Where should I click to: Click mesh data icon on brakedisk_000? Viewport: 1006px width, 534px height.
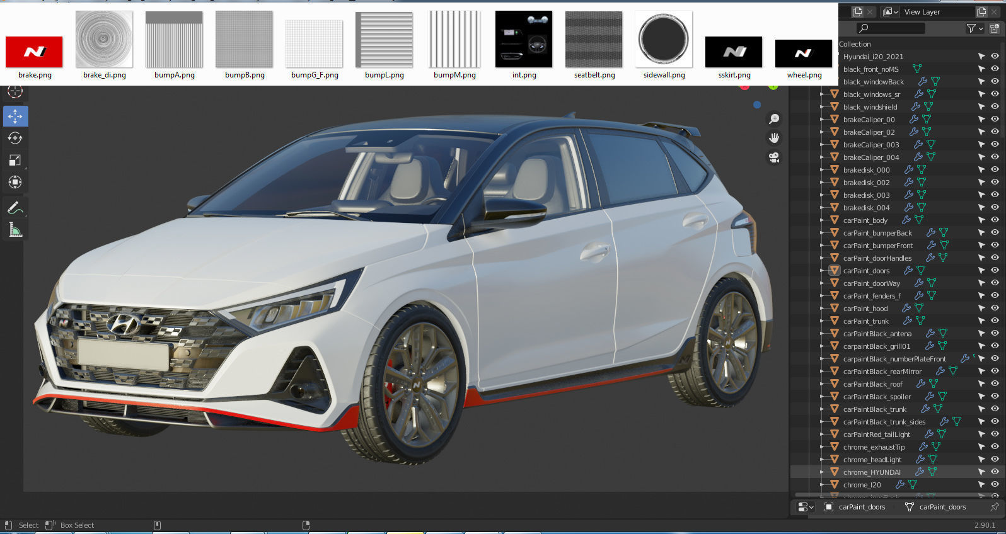[x=922, y=169]
